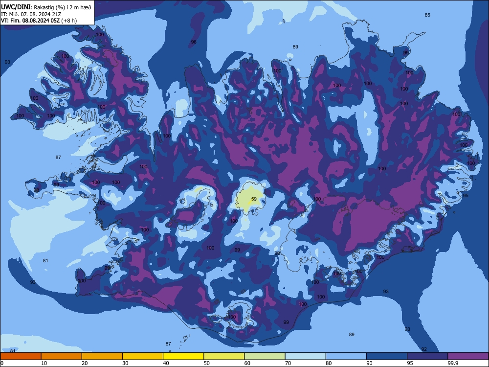This screenshot has height=367, width=489.
Task: Click the legend tick label 60
Action: (247, 363)
